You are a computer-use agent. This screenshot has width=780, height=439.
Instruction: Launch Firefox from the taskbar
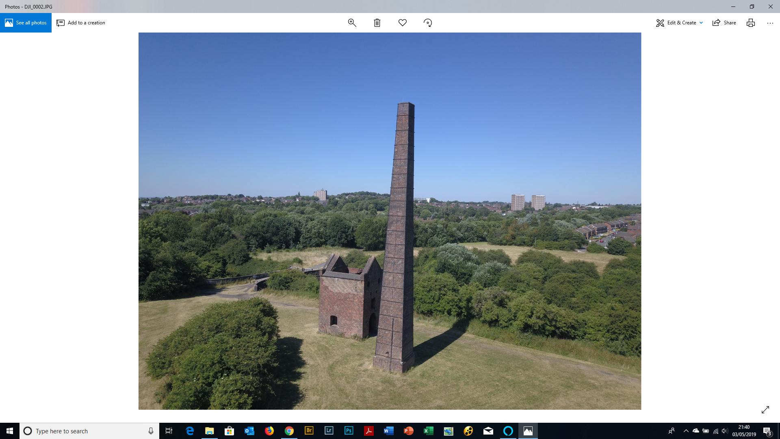(269, 431)
